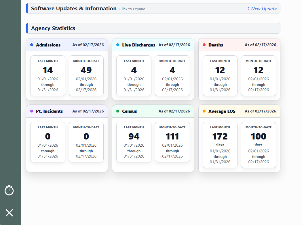
Task: Click As of 02/17/2026 in Admissions header
Action: click(88, 45)
